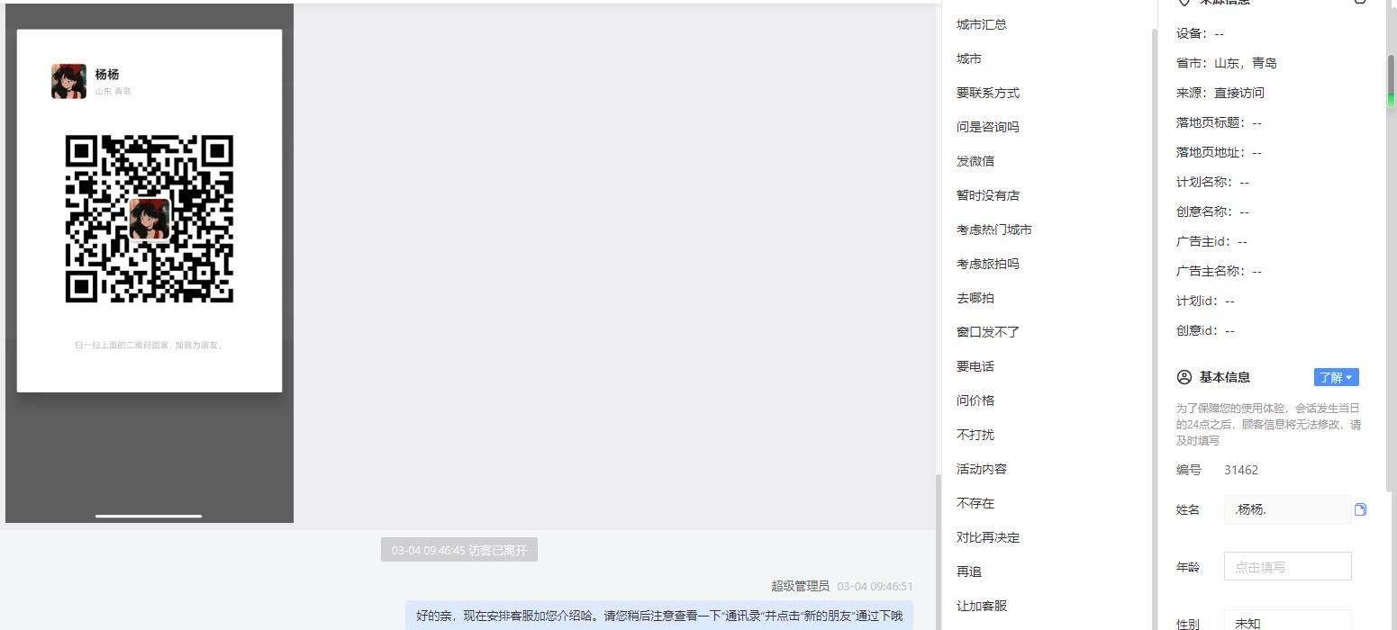Click the 设备 row
The width and height of the screenshot is (1397, 630).
tap(1200, 33)
